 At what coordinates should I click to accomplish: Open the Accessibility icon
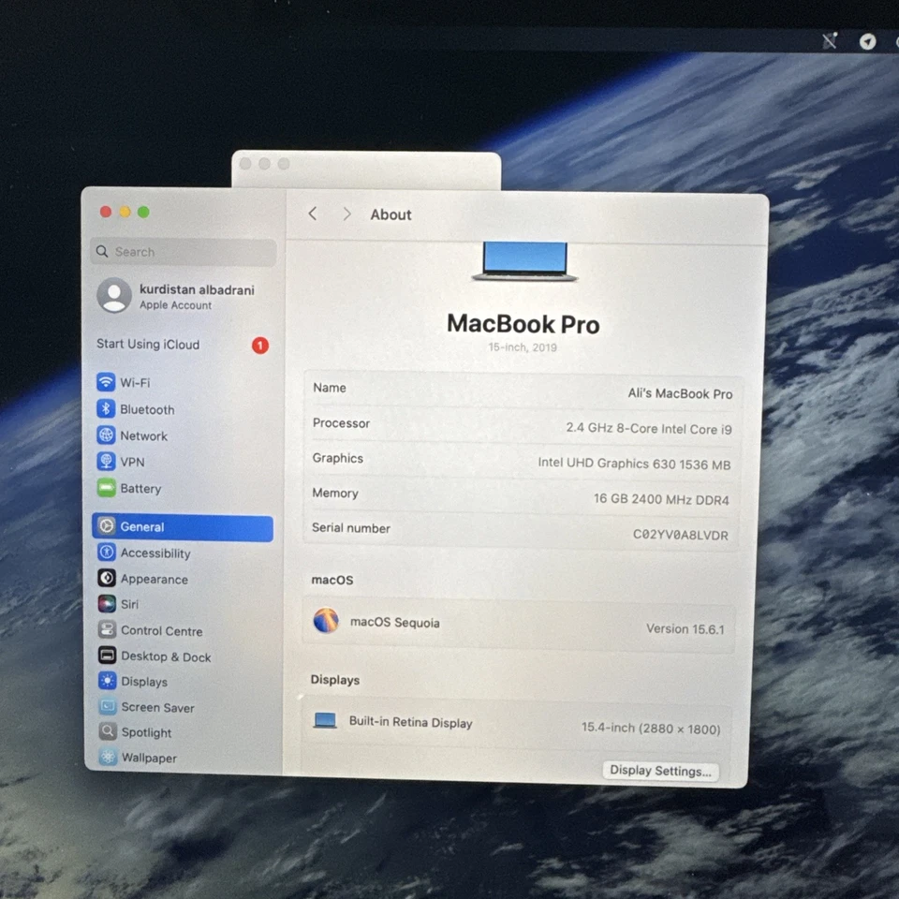107,553
